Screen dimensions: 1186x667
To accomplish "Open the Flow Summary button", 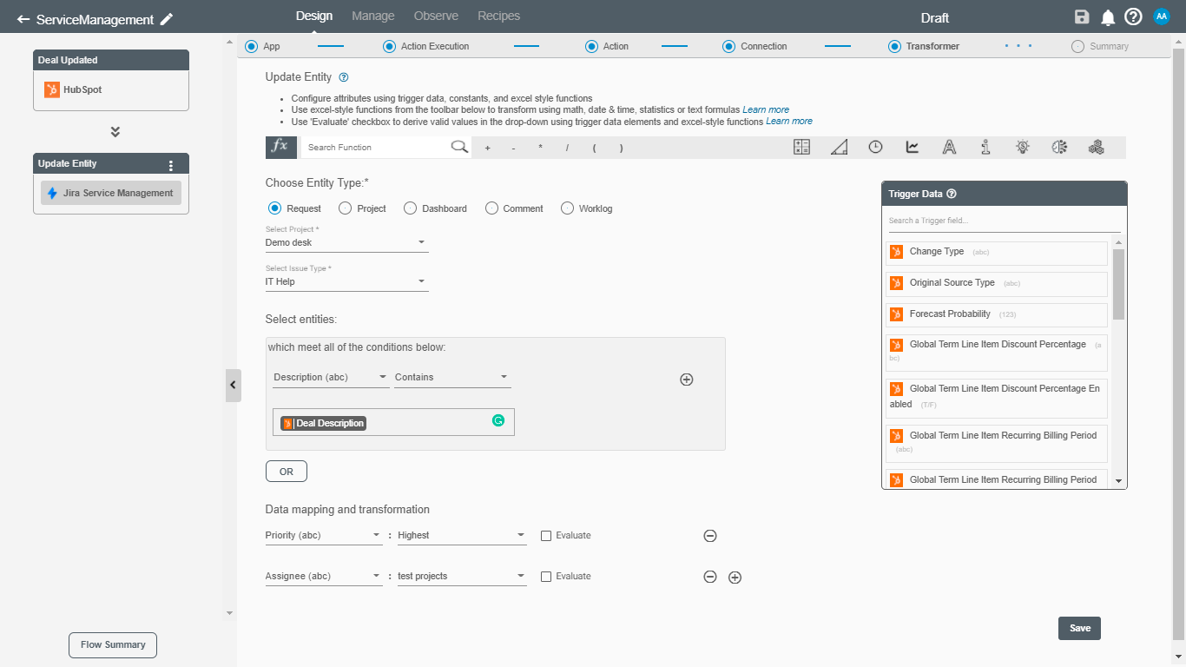I will point(113,644).
